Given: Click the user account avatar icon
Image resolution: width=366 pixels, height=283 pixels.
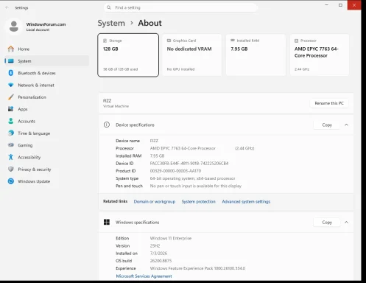Looking at the screenshot, I should pyautogui.click(x=14, y=27).
